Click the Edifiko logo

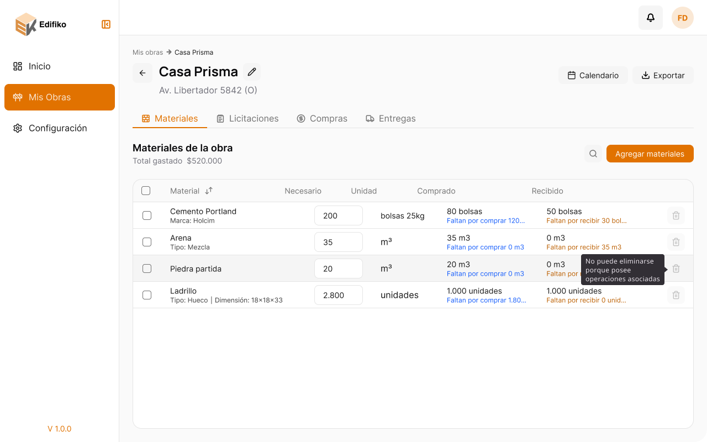coord(41,24)
